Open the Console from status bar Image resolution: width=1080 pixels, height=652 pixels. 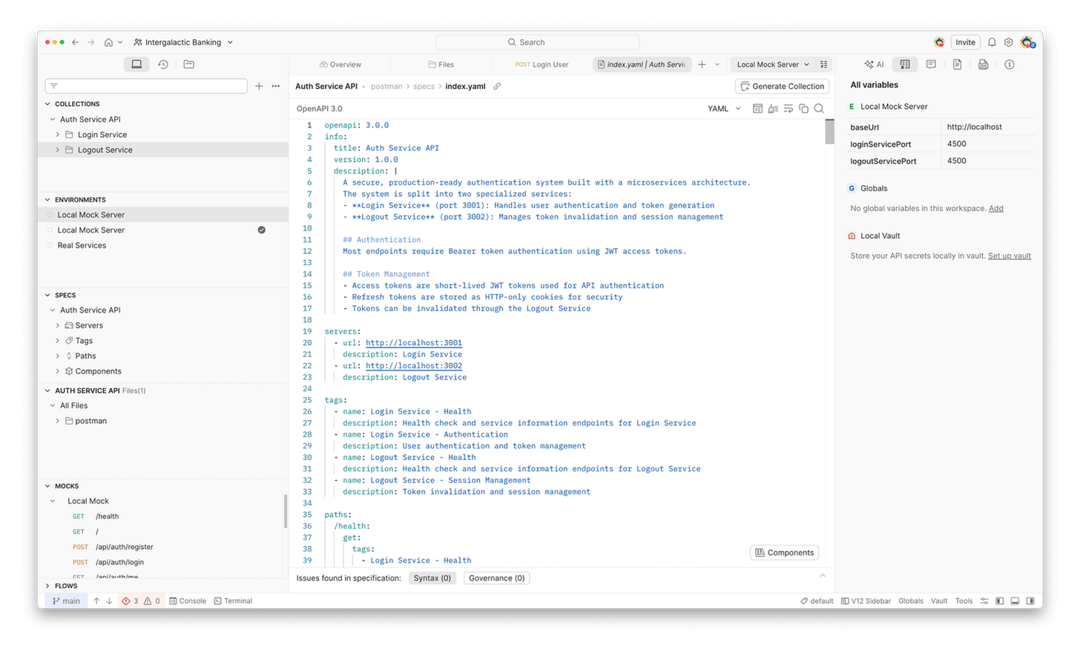pyautogui.click(x=188, y=601)
